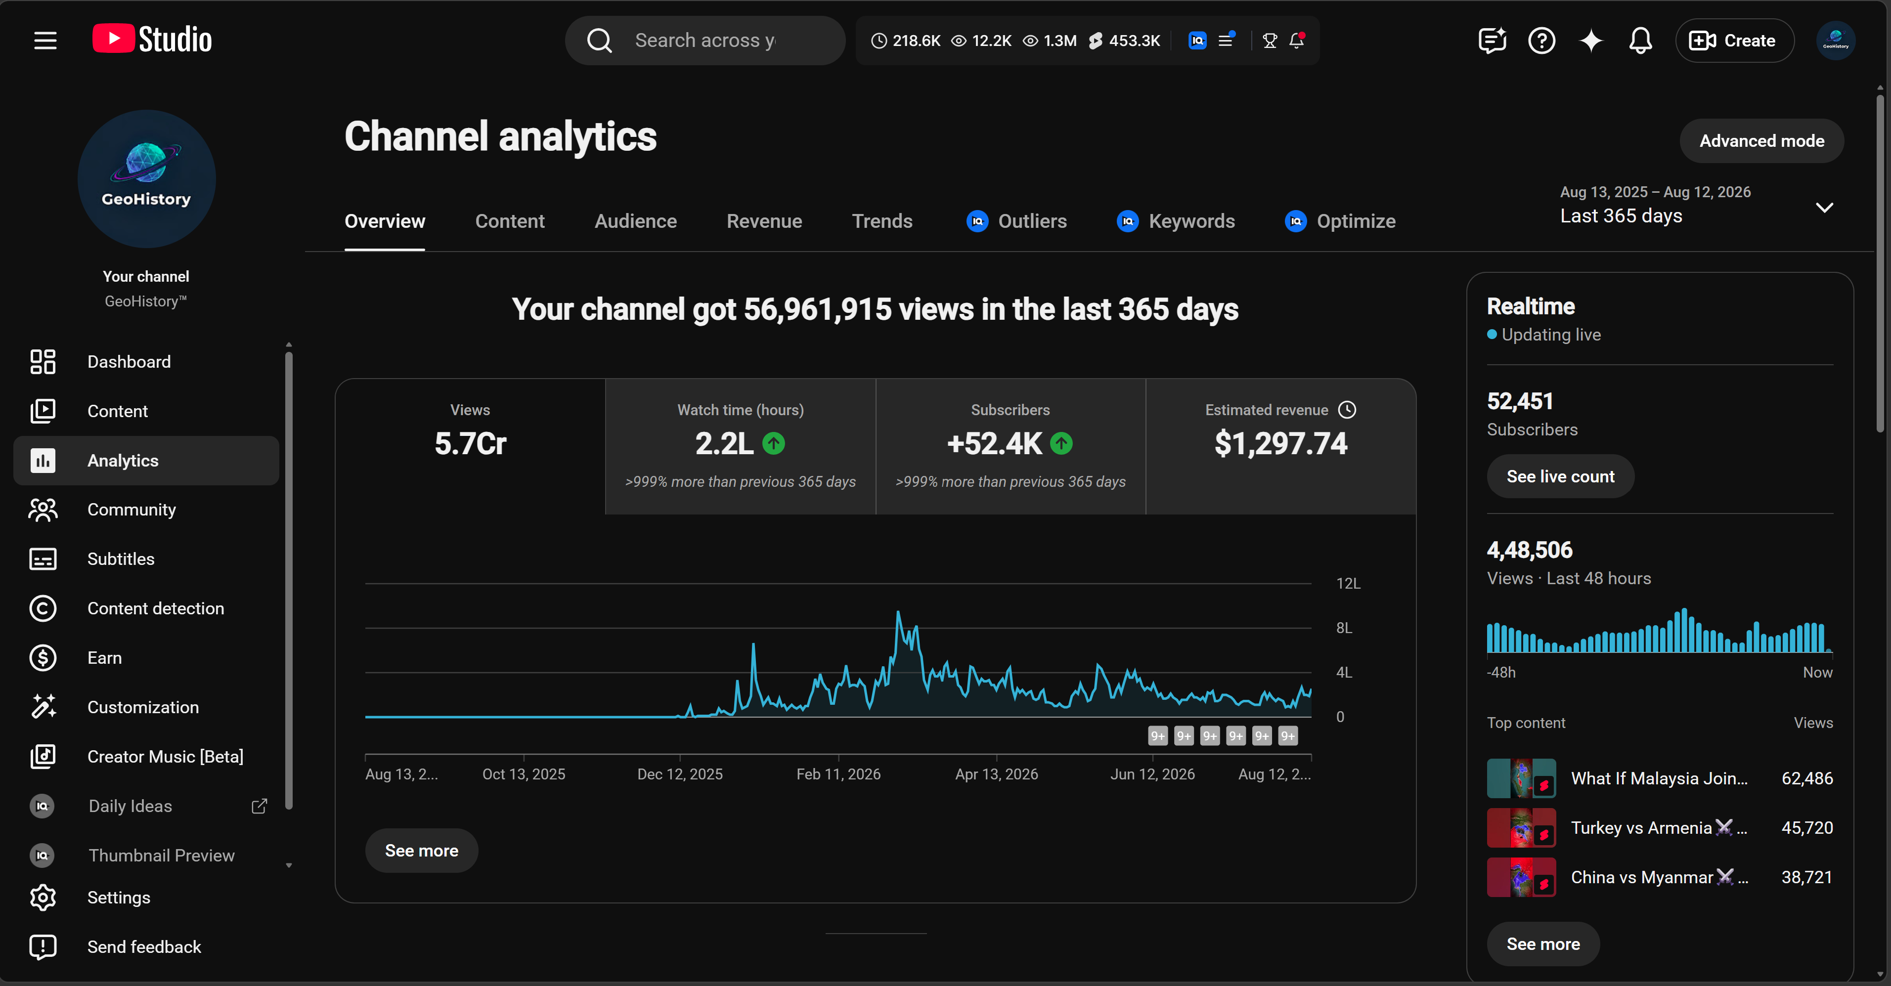Switch to the Revenue tab
Screen dimensions: 1891x986
coord(764,221)
